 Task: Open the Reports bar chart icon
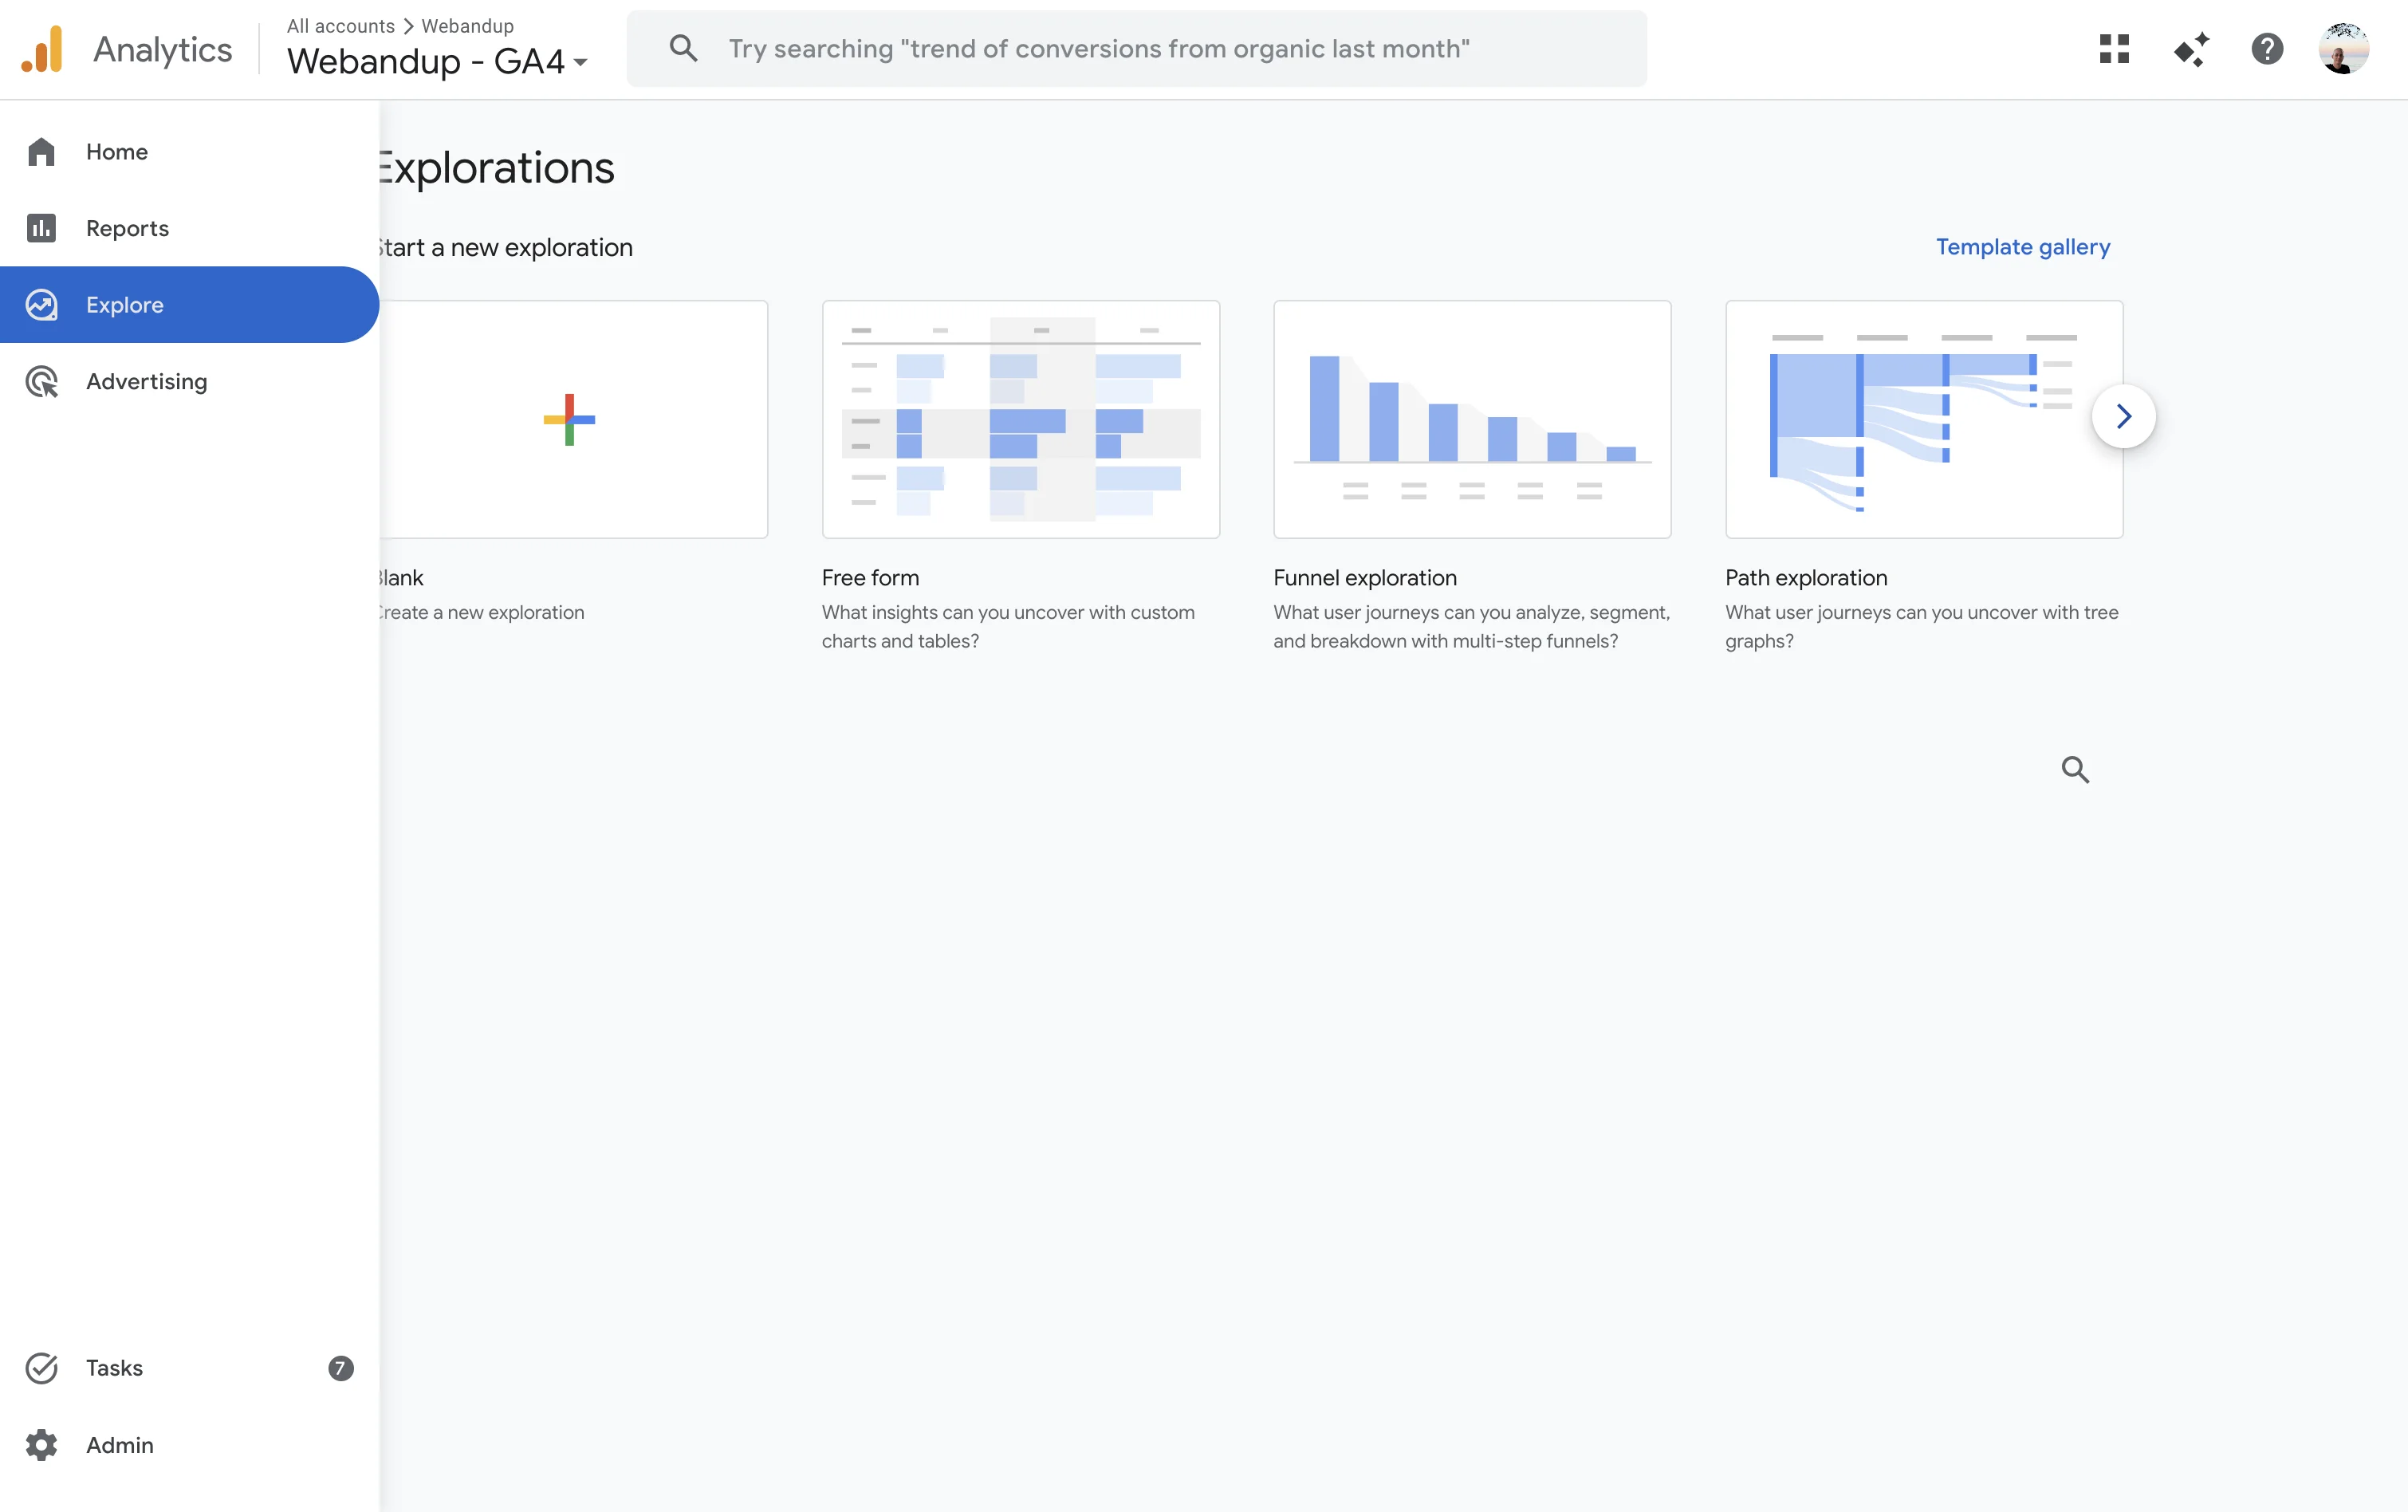(41, 228)
